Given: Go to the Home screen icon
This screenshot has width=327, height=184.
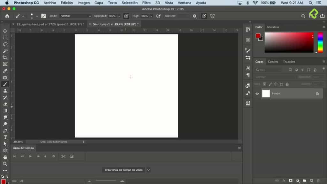Looking at the screenshot, I should click(7, 16).
